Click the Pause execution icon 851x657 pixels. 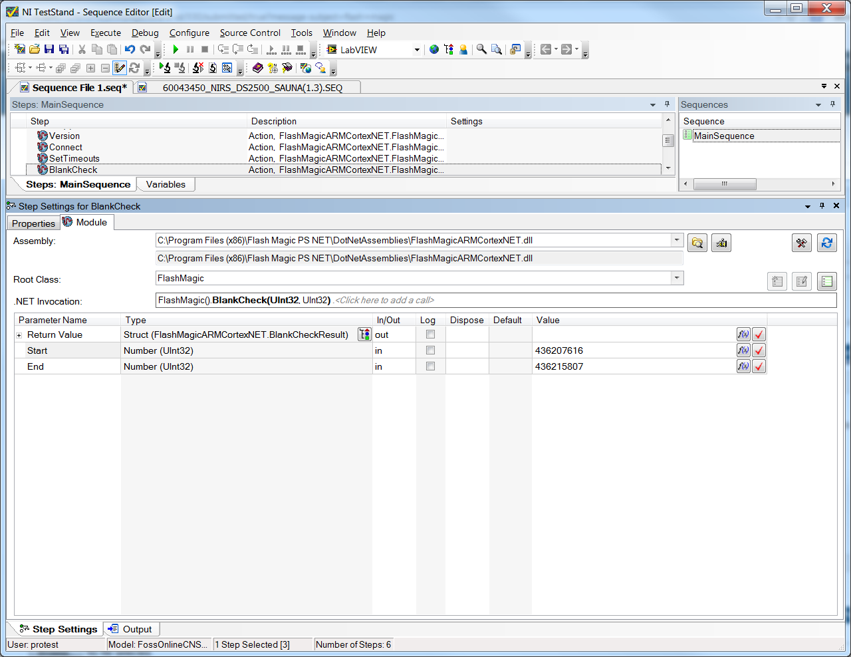190,49
